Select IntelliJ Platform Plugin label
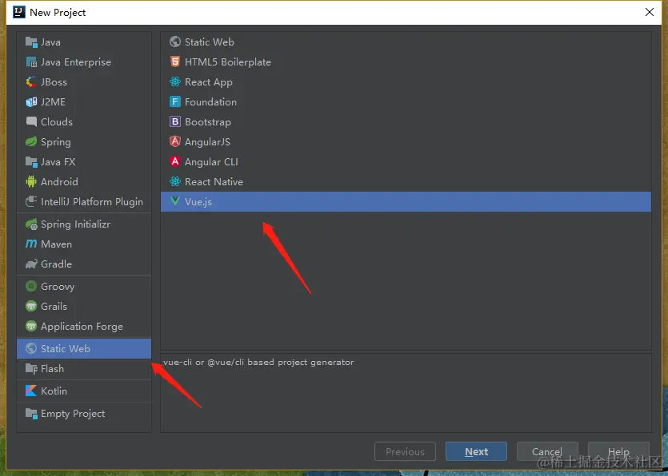 pyautogui.click(x=92, y=202)
